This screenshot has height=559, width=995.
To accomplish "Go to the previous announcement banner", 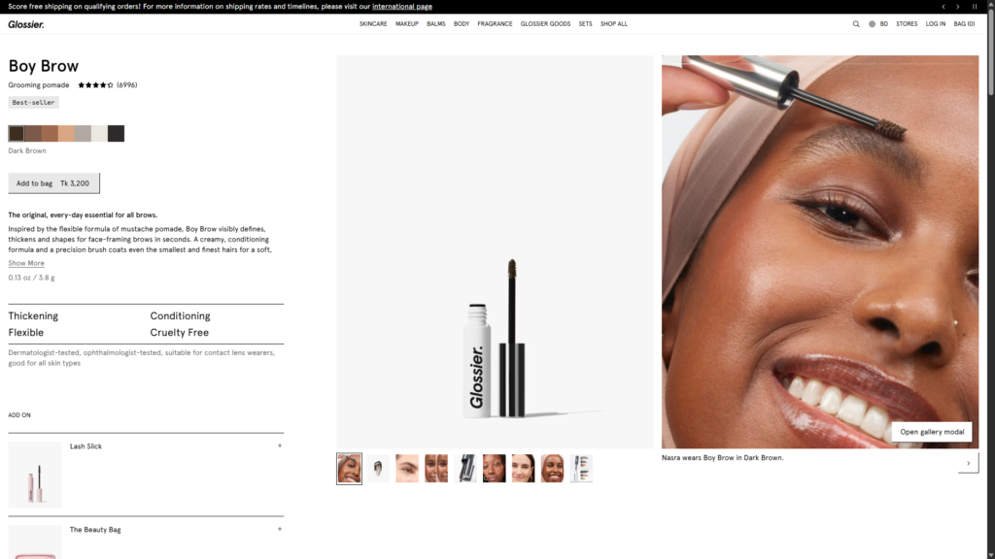I will pyautogui.click(x=943, y=7).
